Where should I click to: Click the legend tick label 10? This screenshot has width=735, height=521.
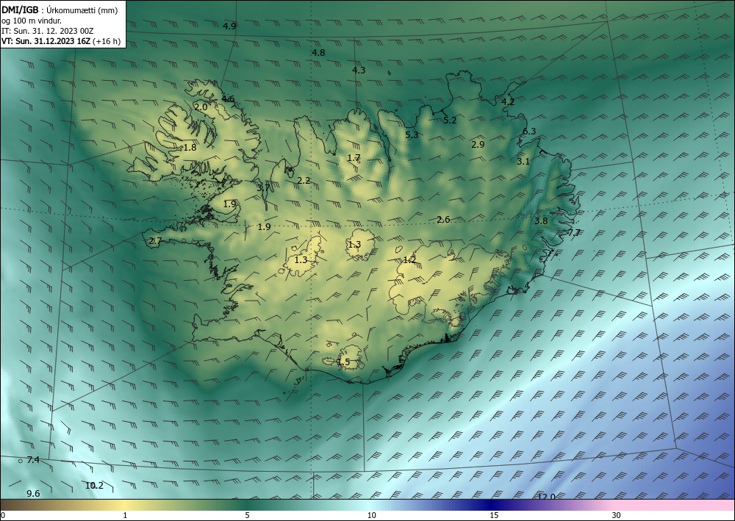pos(371,515)
